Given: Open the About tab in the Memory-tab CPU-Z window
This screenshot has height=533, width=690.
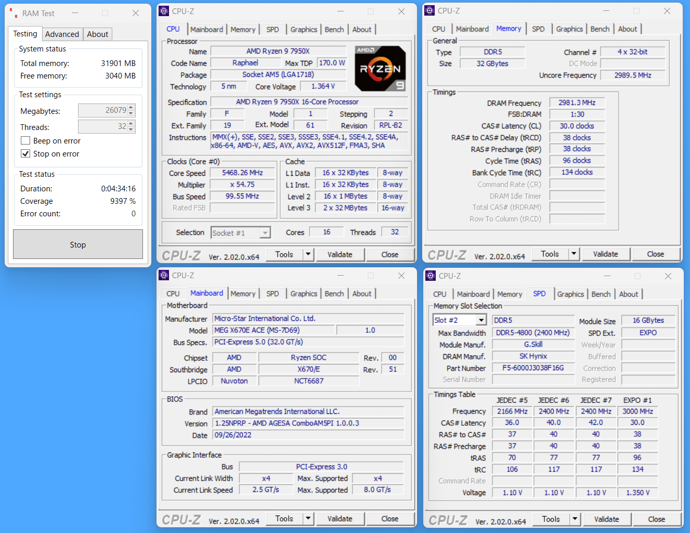Looking at the screenshot, I should point(627,29).
